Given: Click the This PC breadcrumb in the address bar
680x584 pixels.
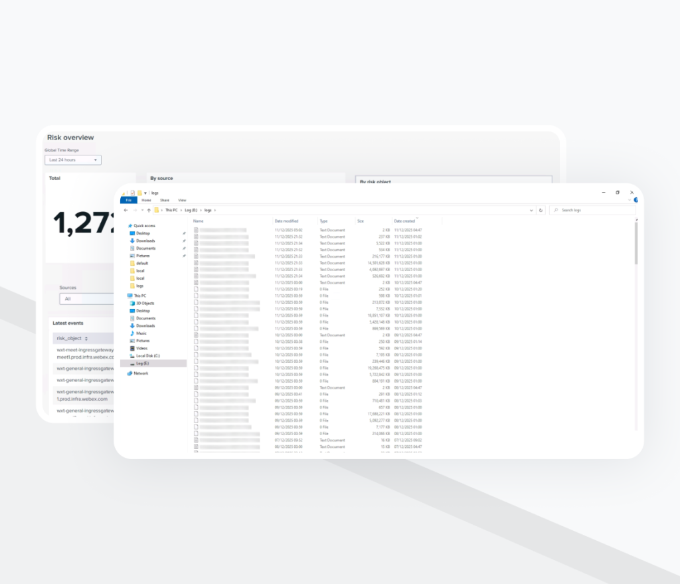Looking at the screenshot, I should [172, 211].
